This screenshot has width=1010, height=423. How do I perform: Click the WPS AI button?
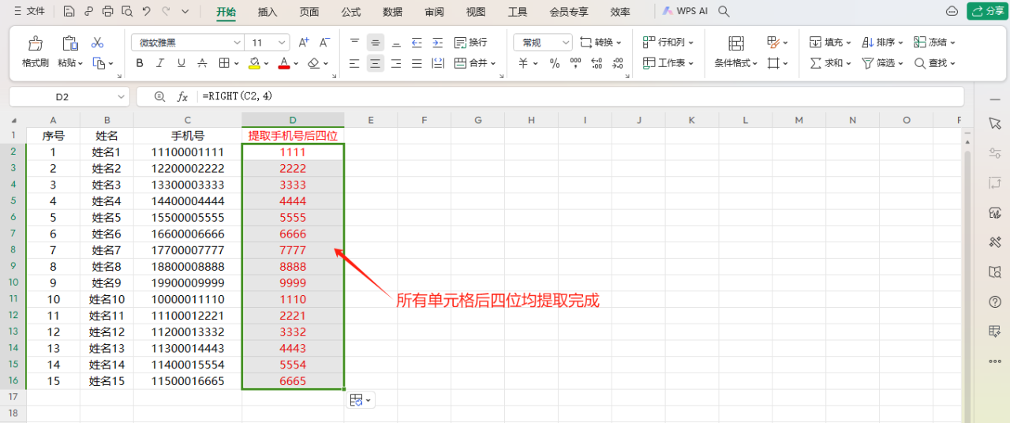[685, 12]
